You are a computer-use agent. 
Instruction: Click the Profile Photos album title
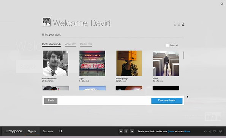pos(49,79)
